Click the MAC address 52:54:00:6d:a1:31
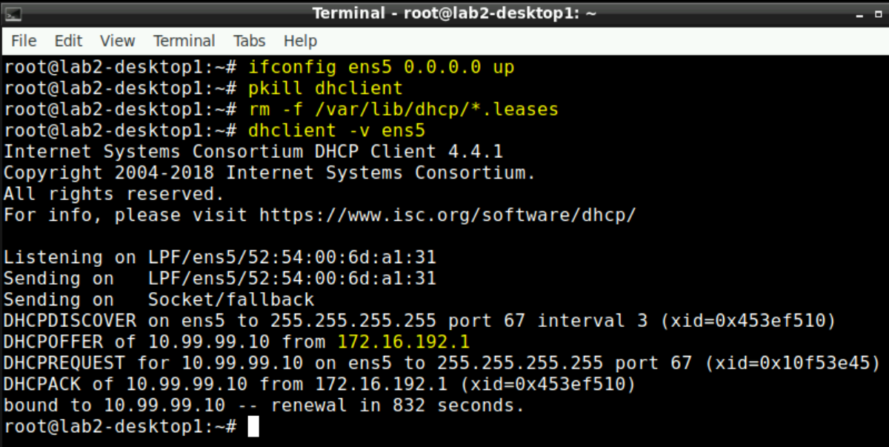This screenshot has width=889, height=447. click(x=330, y=257)
